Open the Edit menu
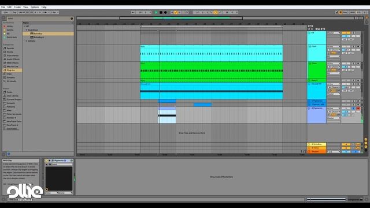This screenshot has height=208, width=370. pyautogui.click(x=9, y=7)
